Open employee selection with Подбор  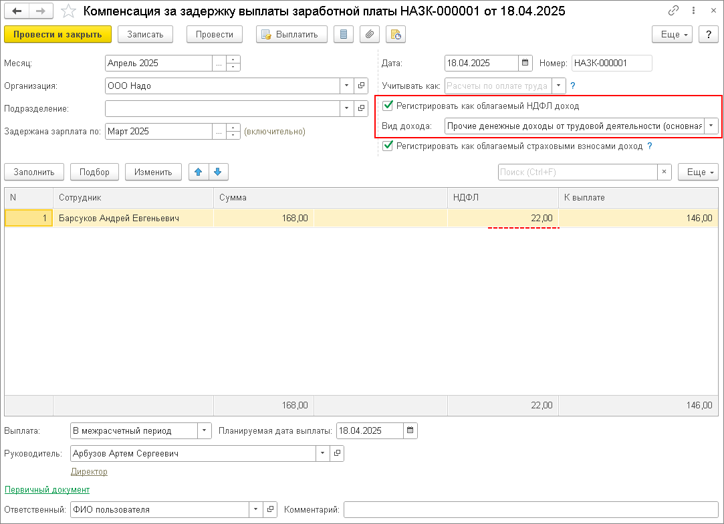(95, 172)
